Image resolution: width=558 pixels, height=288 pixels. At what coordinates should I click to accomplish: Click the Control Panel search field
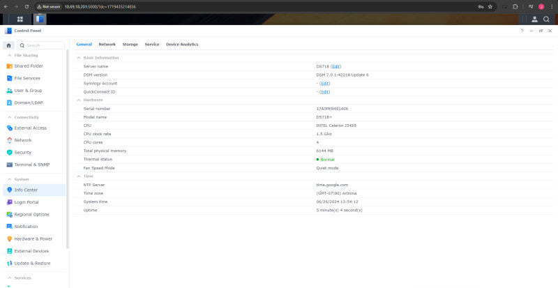pos(41,45)
